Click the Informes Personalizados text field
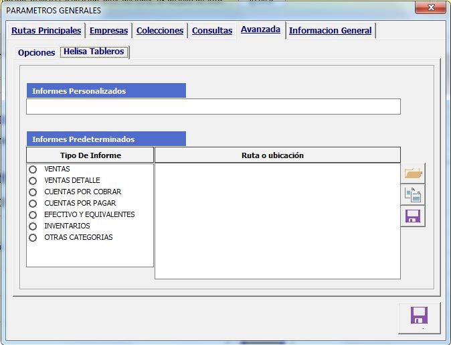The height and width of the screenshot is (345, 451). click(x=213, y=107)
